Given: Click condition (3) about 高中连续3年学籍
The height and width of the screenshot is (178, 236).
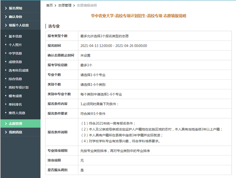Looking at the screenshot, I should pos(122,135).
